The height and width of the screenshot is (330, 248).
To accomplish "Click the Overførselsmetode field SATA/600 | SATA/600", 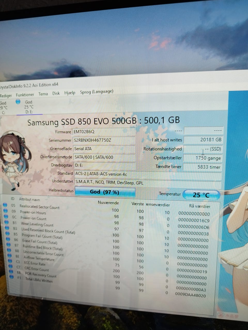I will click(104, 157).
